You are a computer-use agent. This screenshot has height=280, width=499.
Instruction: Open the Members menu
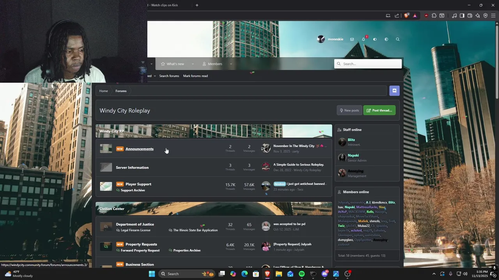[x=212, y=64]
